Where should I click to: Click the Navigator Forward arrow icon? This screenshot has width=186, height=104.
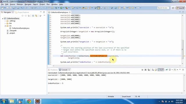pyautogui.click(x=26, y=16)
